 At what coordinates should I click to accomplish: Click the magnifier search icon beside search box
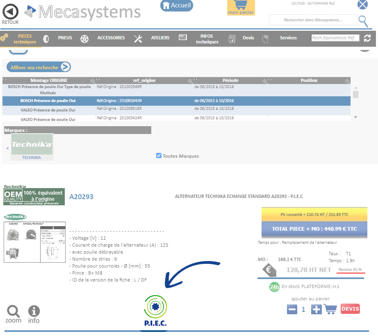pyautogui.click(x=363, y=21)
